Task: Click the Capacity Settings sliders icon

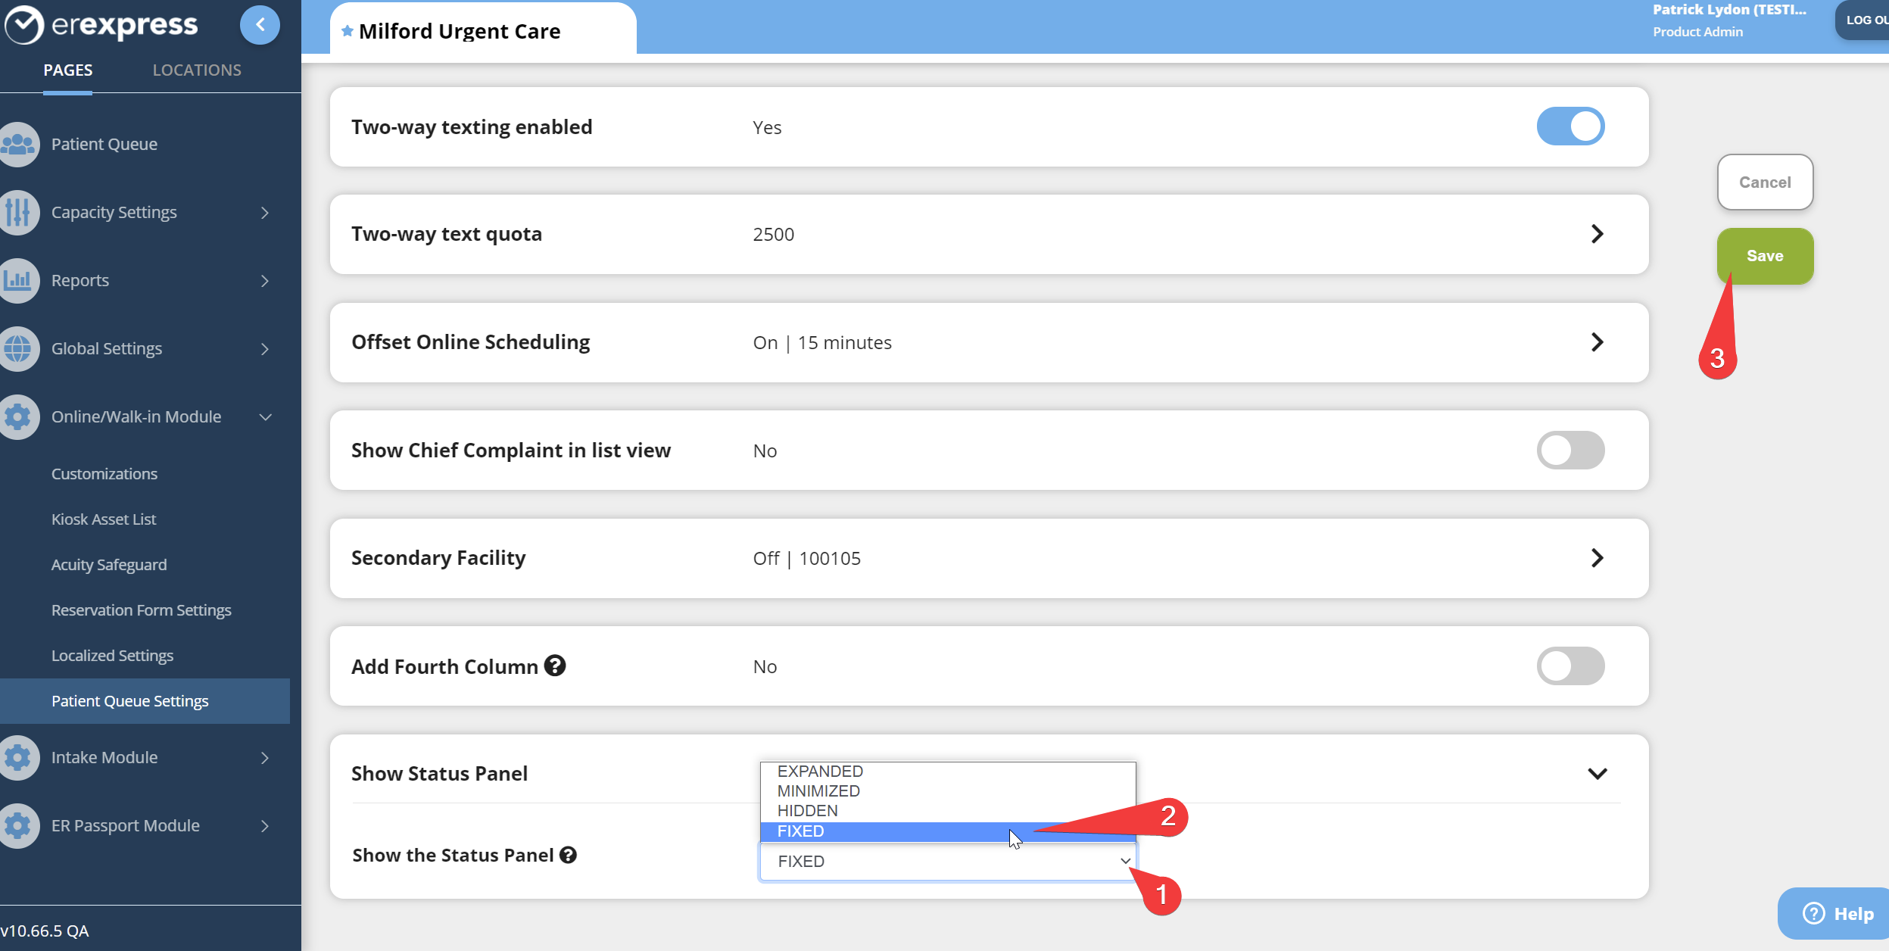Action: (x=18, y=212)
